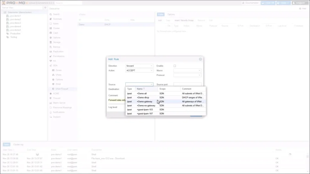Switch to the Options tab of the firewall
The image size is (310, 174).
coord(171,14)
